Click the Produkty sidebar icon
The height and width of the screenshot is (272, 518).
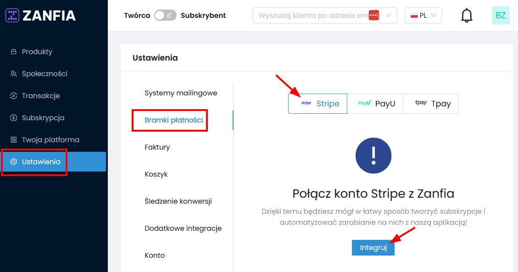(14, 52)
